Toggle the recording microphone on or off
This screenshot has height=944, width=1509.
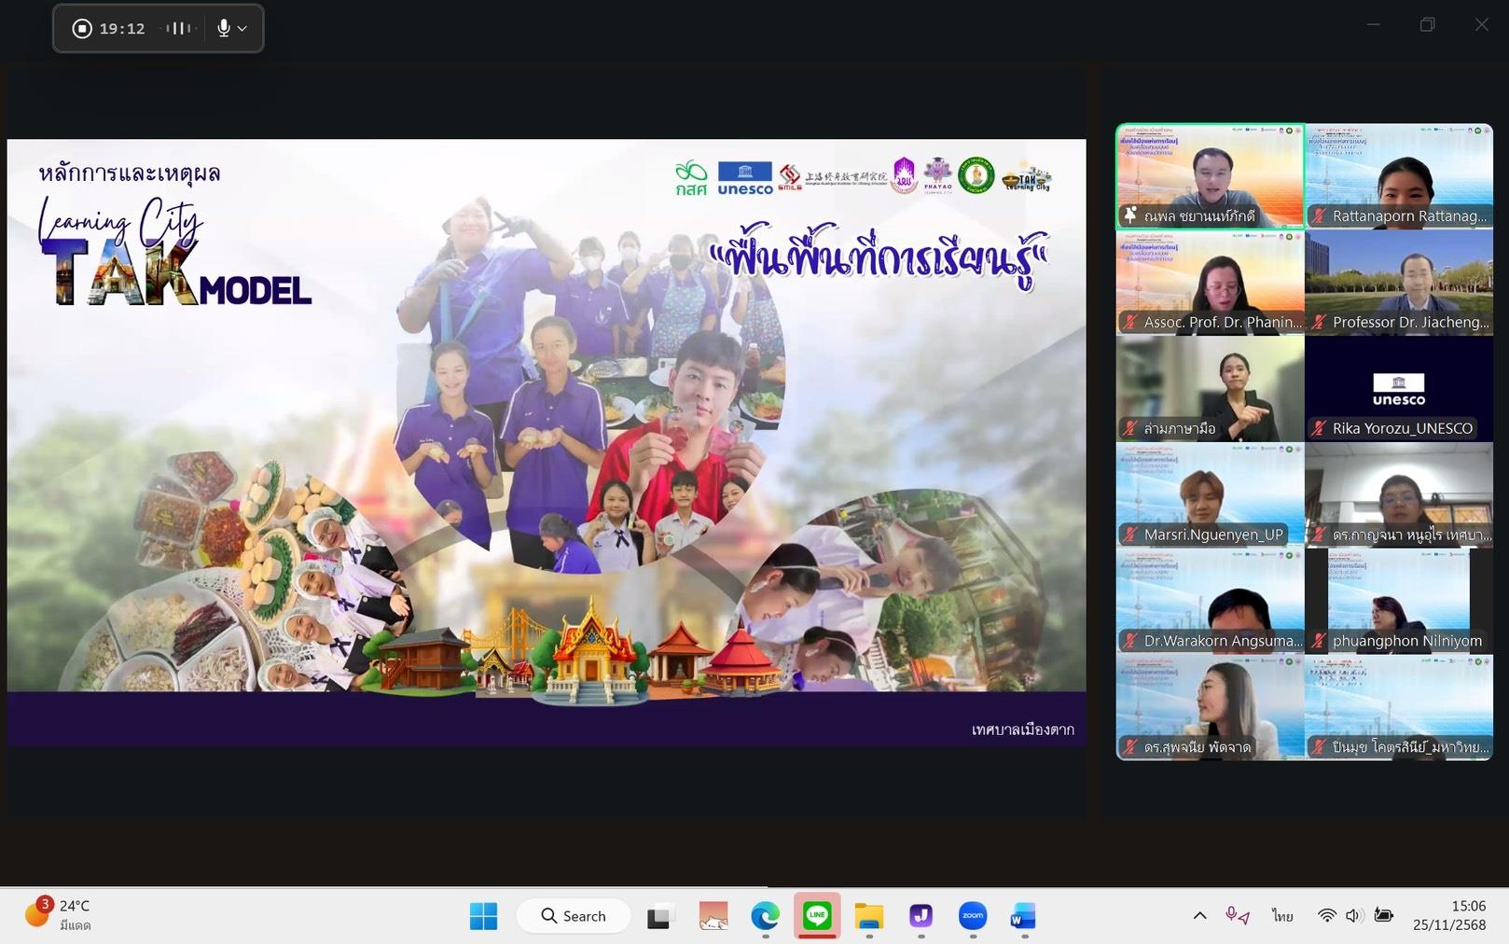click(x=223, y=28)
